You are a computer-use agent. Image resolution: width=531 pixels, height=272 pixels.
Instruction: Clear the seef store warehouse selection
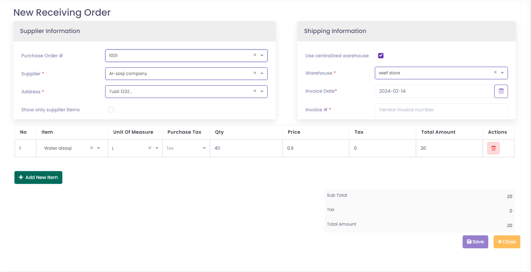point(495,72)
